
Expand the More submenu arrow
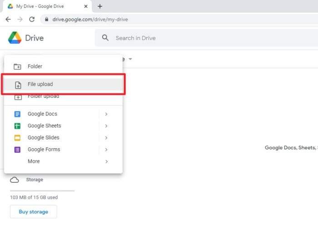tap(106, 161)
